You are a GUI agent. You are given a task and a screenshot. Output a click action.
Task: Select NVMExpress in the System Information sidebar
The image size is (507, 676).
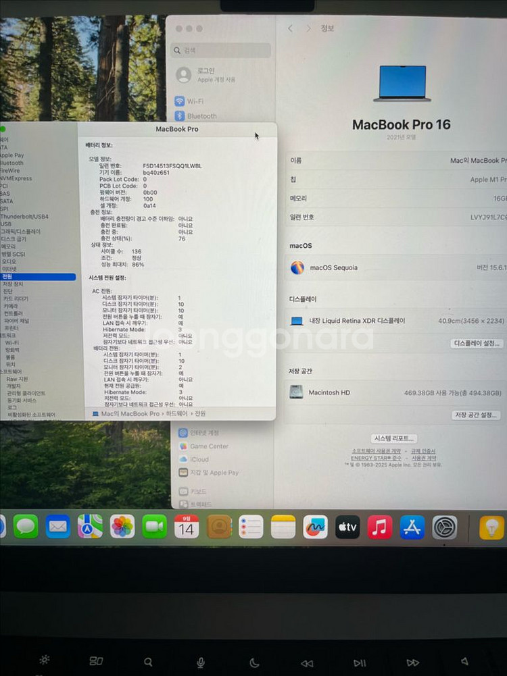click(x=16, y=178)
